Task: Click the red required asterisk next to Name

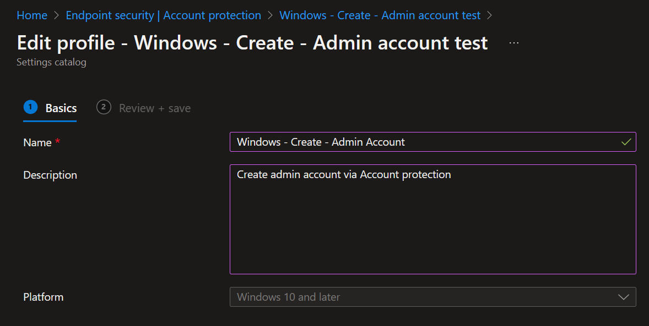Action: (x=58, y=142)
